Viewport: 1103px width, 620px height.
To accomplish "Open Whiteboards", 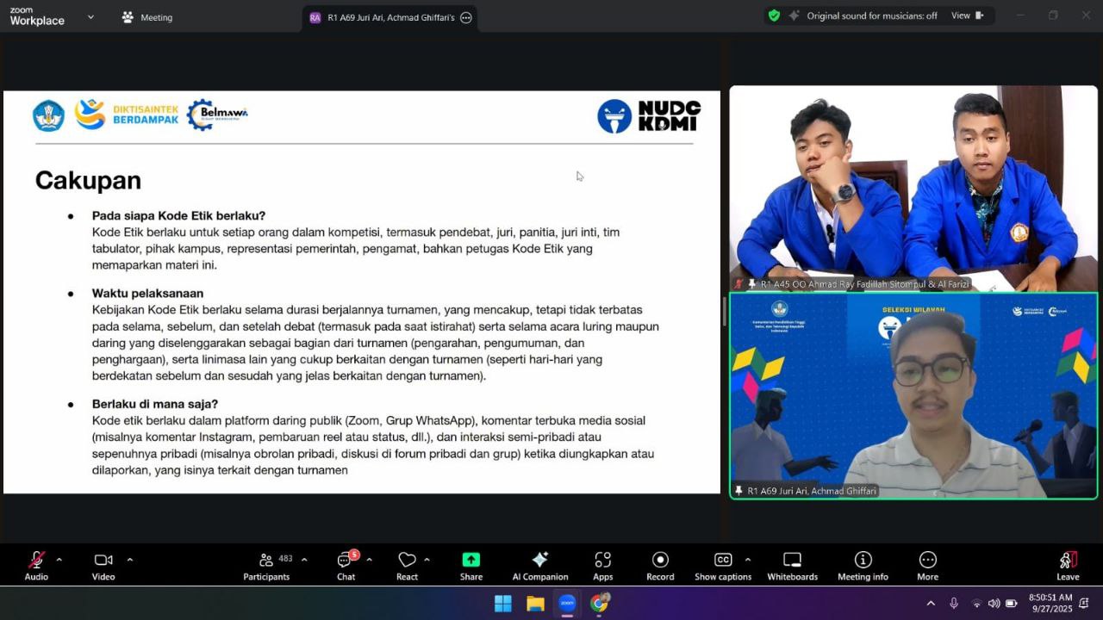I will tap(792, 565).
